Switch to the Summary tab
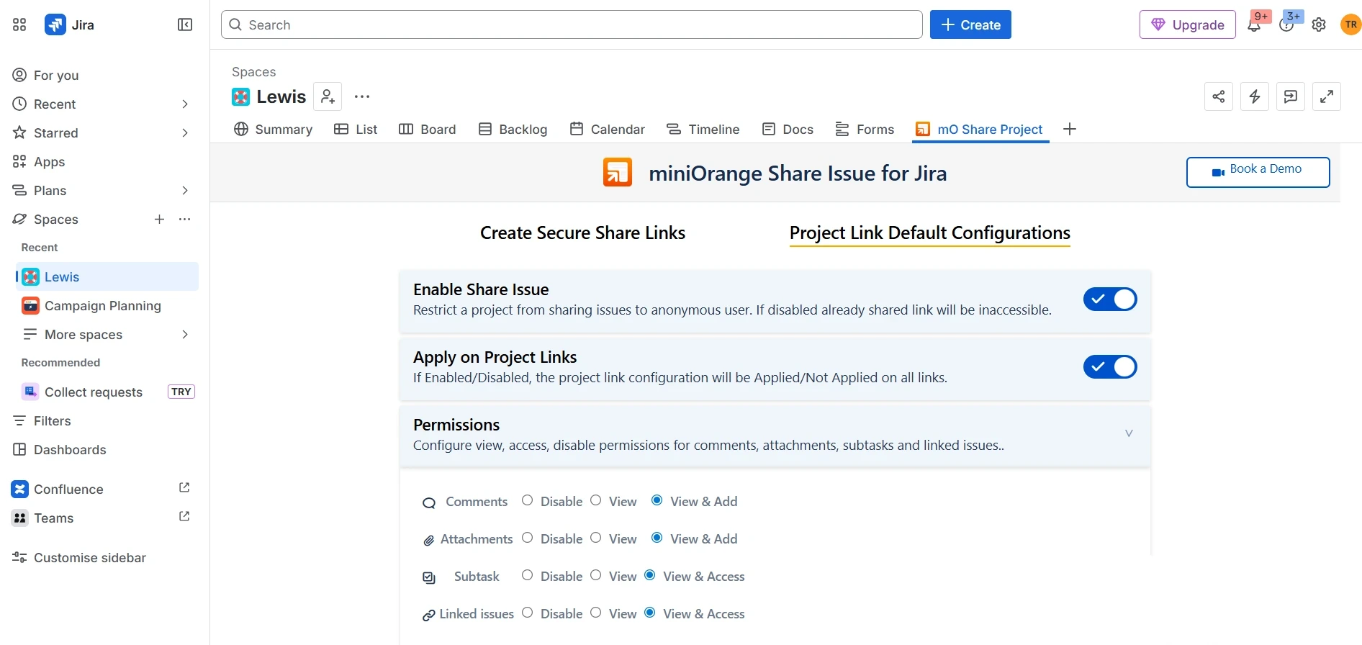The height and width of the screenshot is (645, 1362). (274, 129)
